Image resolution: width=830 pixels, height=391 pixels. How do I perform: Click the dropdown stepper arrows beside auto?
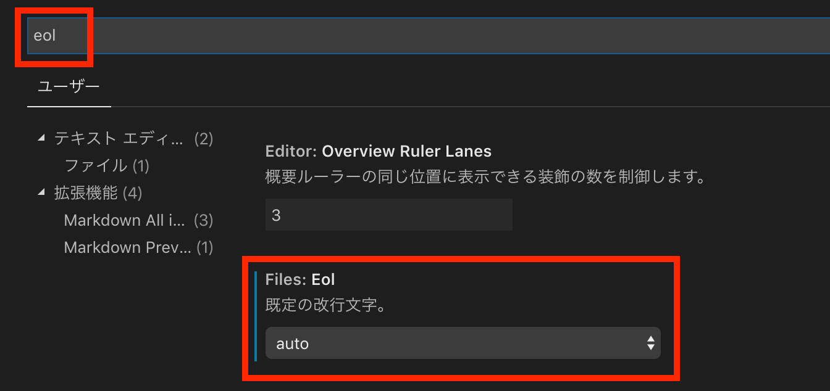point(650,344)
